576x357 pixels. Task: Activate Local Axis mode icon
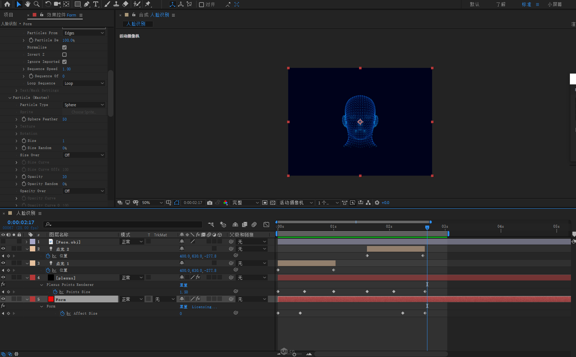pyautogui.click(x=173, y=4)
